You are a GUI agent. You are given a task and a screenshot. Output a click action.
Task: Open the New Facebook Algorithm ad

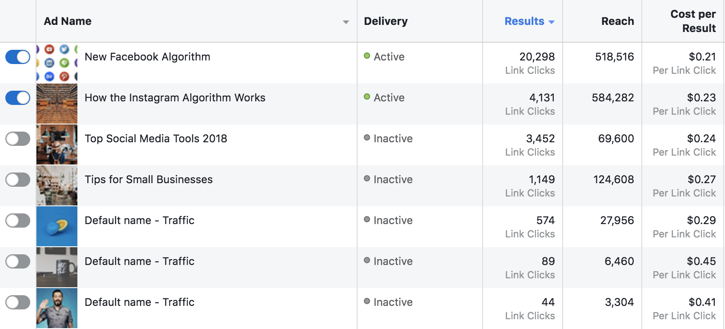coord(147,57)
